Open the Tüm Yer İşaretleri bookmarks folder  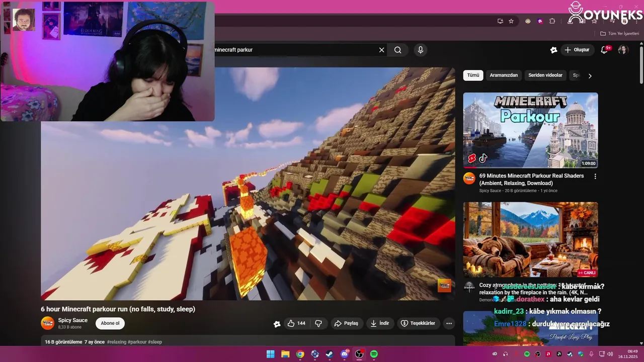pyautogui.click(x=619, y=34)
